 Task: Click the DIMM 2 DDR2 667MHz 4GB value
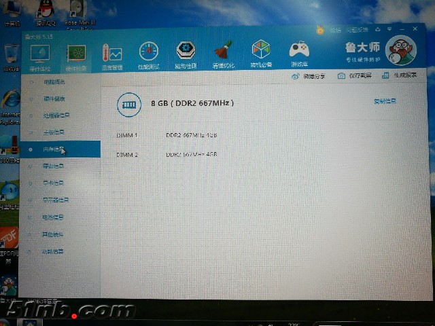192,154
